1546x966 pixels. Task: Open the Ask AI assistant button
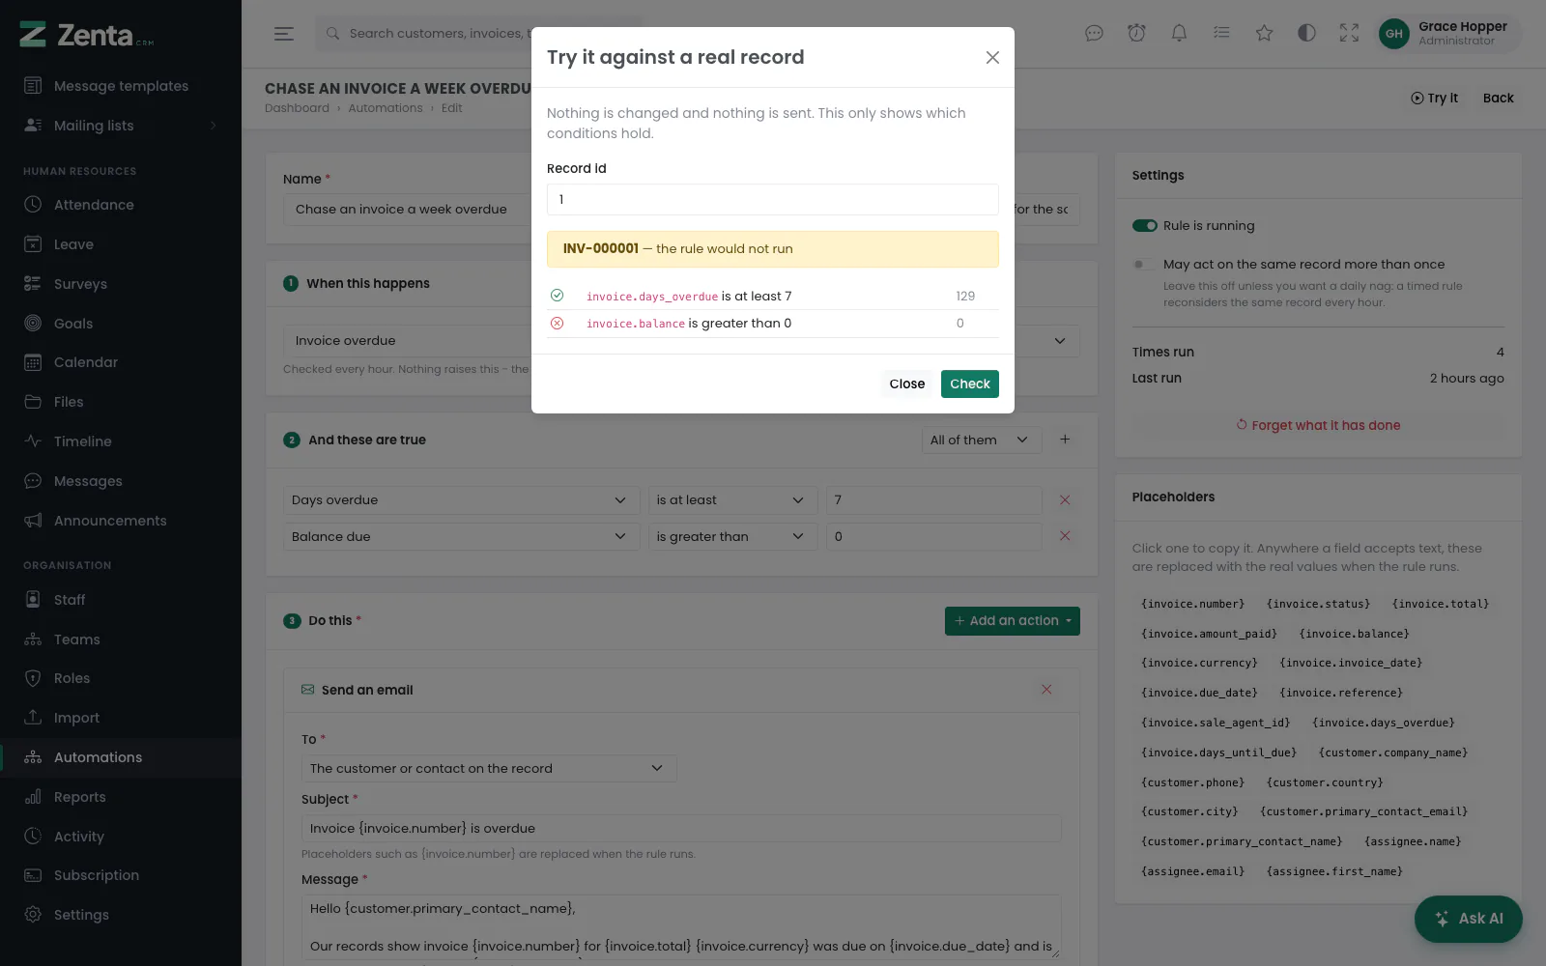pyautogui.click(x=1468, y=919)
